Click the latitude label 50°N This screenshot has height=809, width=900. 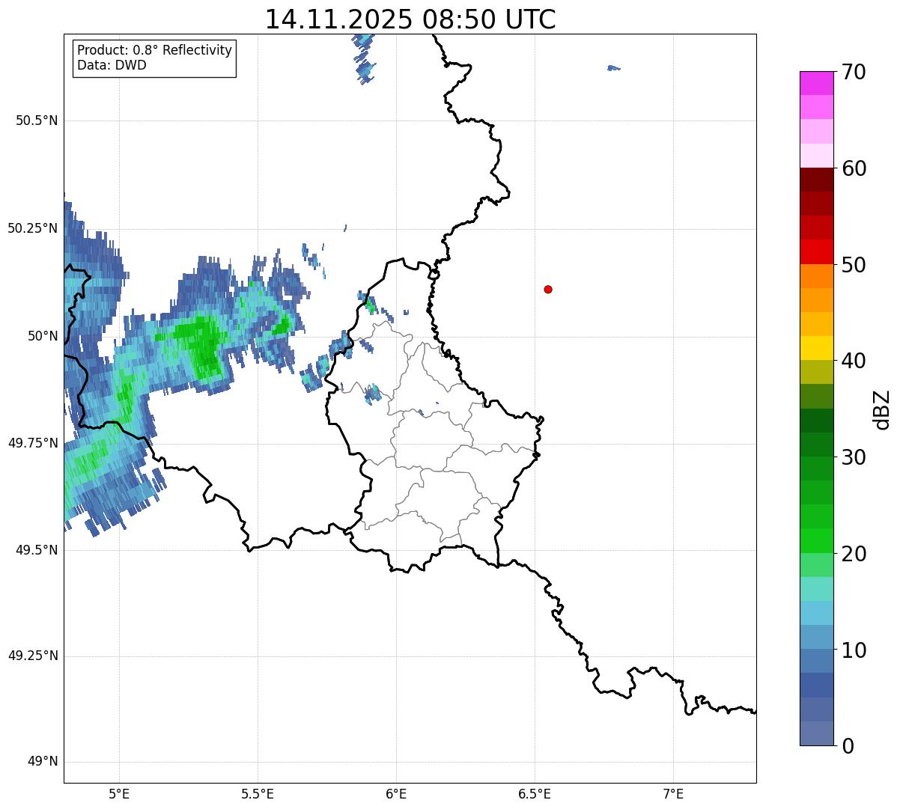(x=43, y=335)
